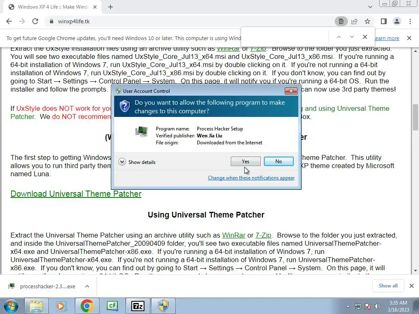419x314 pixels.
Task: Click the Process Hacker program icon in dialog
Action: (142, 132)
